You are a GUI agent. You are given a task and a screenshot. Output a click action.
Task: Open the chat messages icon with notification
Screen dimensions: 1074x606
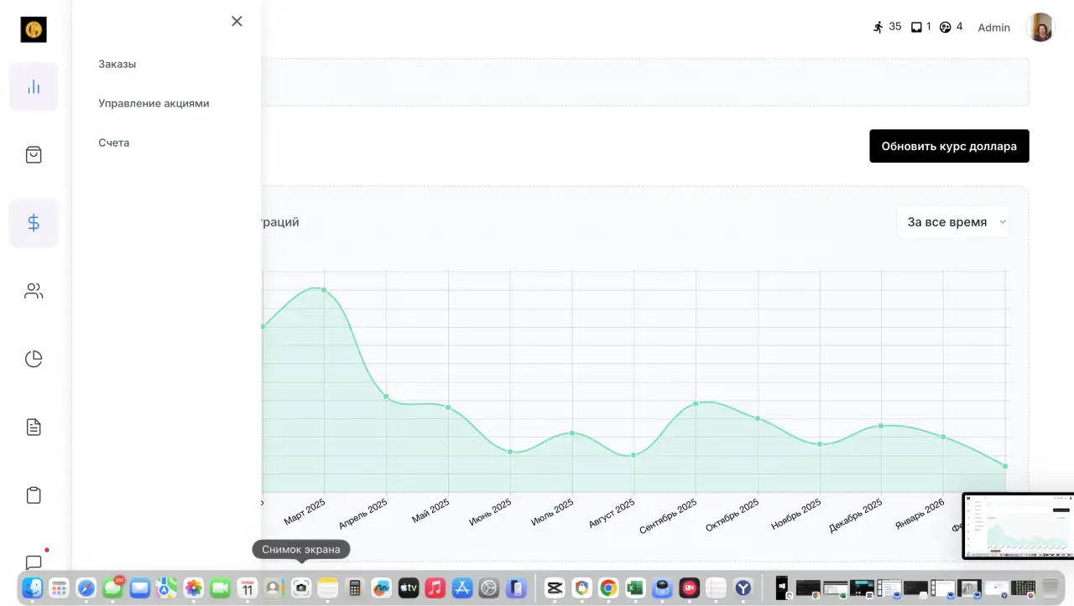click(34, 562)
